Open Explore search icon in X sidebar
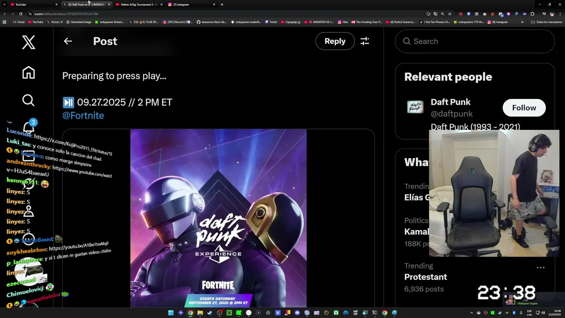The width and height of the screenshot is (565, 318). [28, 100]
